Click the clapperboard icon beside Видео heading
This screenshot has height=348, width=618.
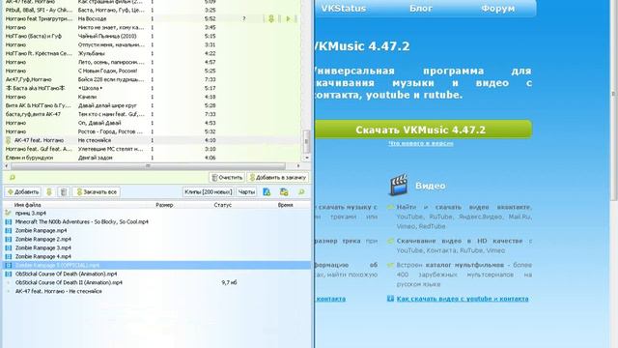399,185
